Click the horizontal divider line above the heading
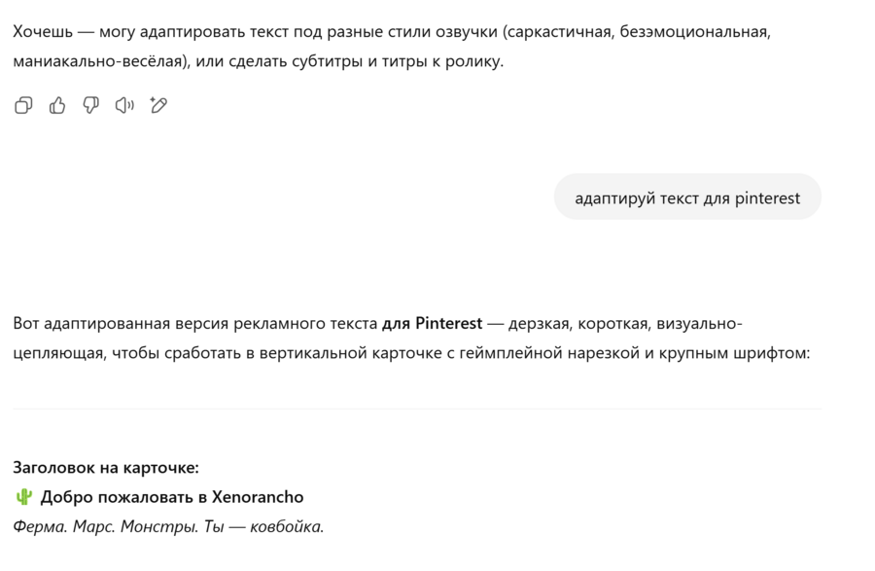The width and height of the screenshot is (875, 571). (x=417, y=409)
